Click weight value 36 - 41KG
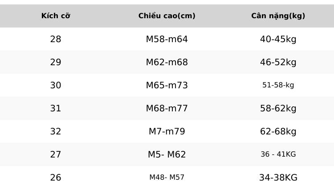Viewport: 334px width, 189px height. pyautogui.click(x=278, y=154)
